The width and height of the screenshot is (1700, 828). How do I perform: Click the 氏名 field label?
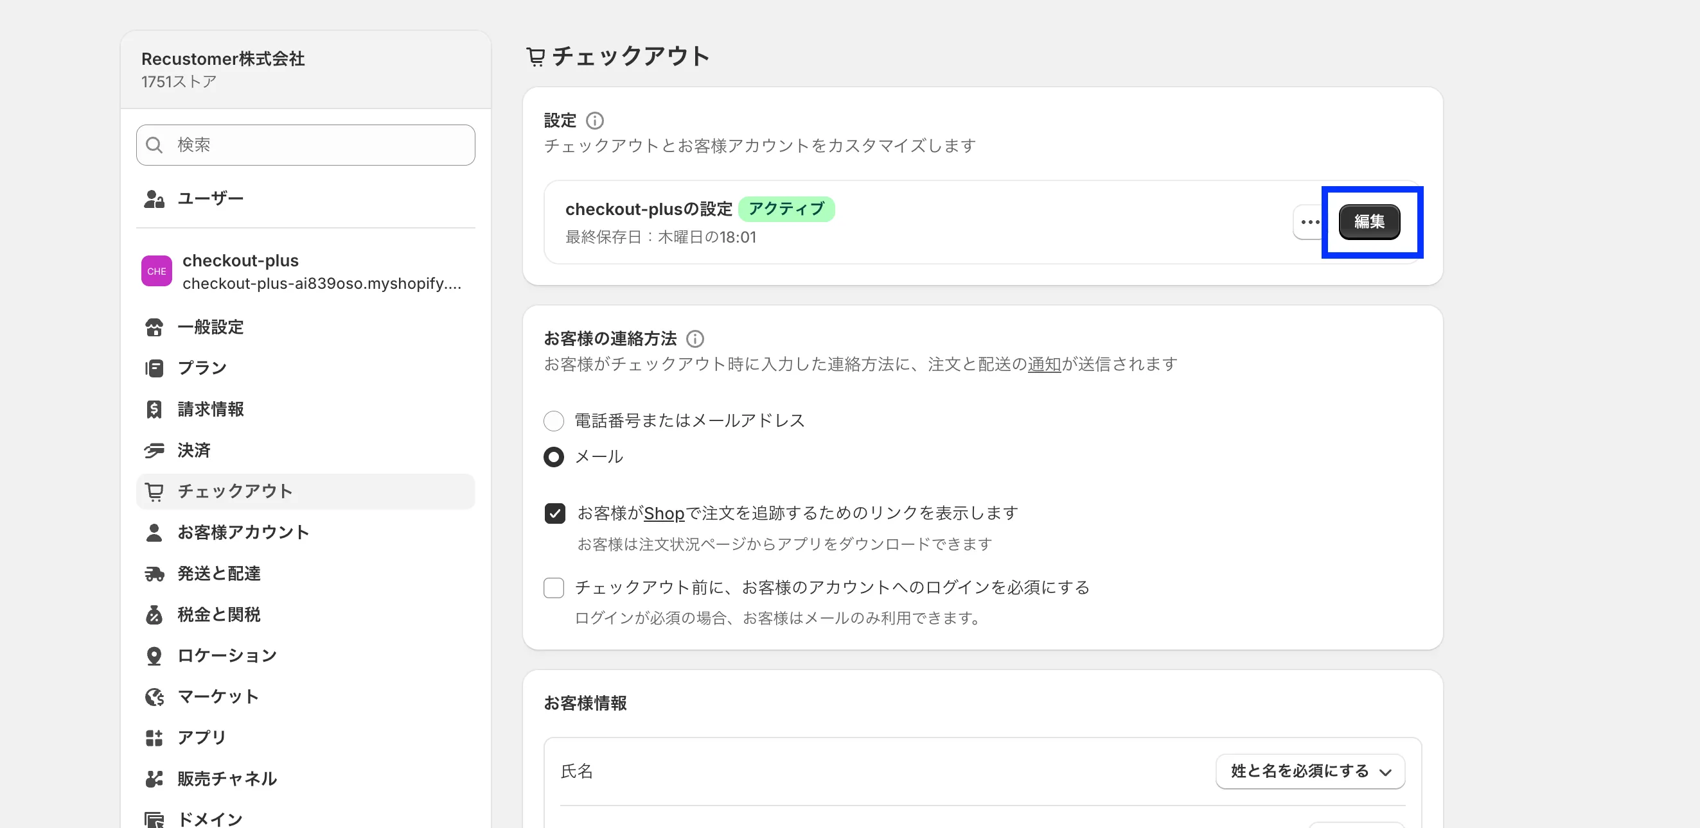point(577,771)
